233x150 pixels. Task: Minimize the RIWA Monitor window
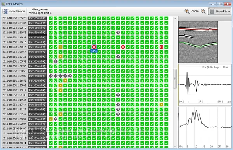[x=212, y=4]
